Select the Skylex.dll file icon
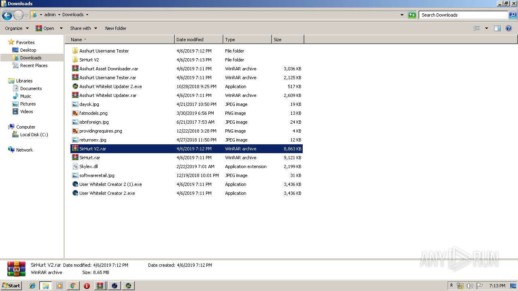The image size is (518, 291). [x=75, y=167]
